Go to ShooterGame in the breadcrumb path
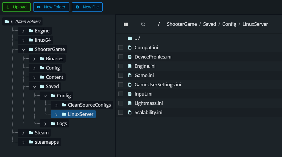 click(x=182, y=24)
